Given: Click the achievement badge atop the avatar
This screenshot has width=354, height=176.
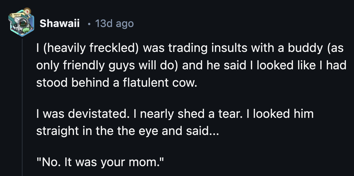Looking at the screenshot, I should [27, 11].
